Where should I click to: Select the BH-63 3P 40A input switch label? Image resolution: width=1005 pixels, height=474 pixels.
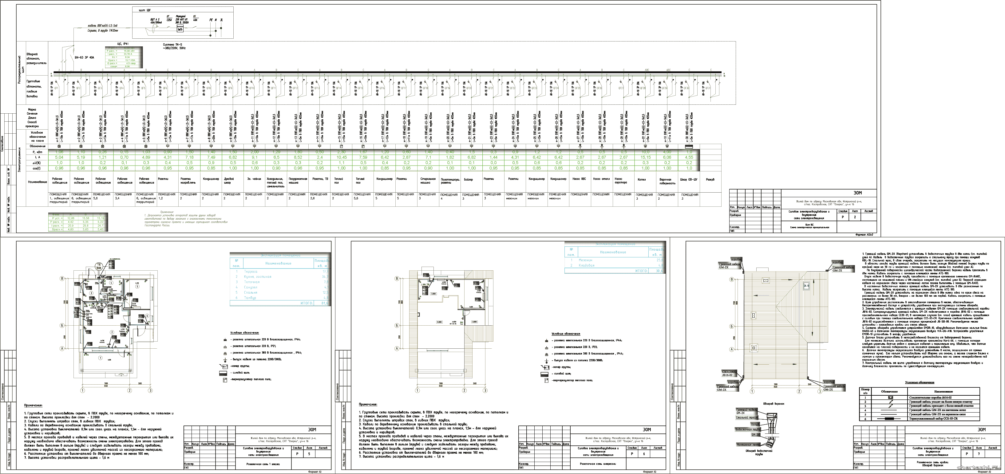tap(84, 57)
